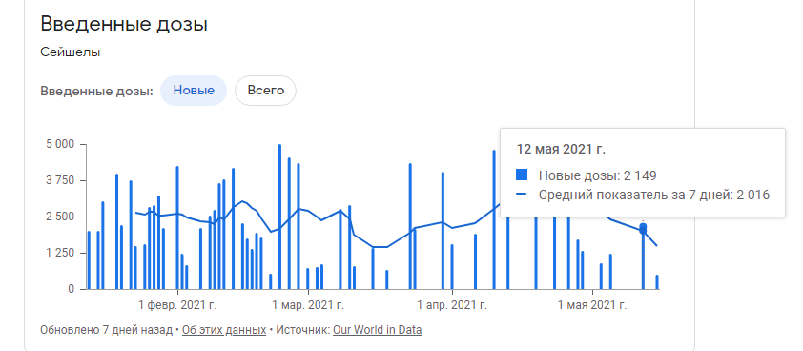The width and height of the screenshot is (803, 351).
Task: Click the '1 февр. 2021 г.' axis label
Action: (x=177, y=306)
